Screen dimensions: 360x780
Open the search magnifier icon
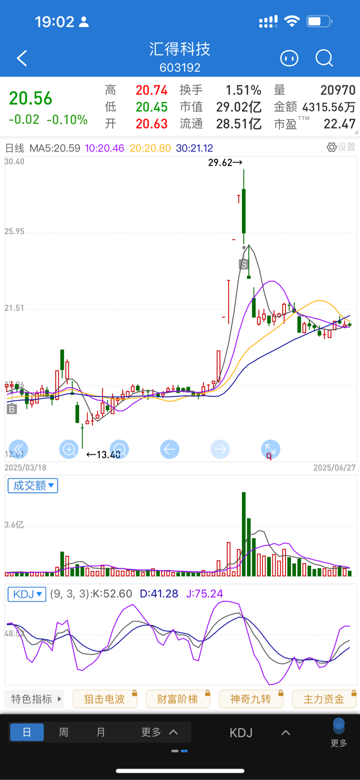[x=324, y=58]
